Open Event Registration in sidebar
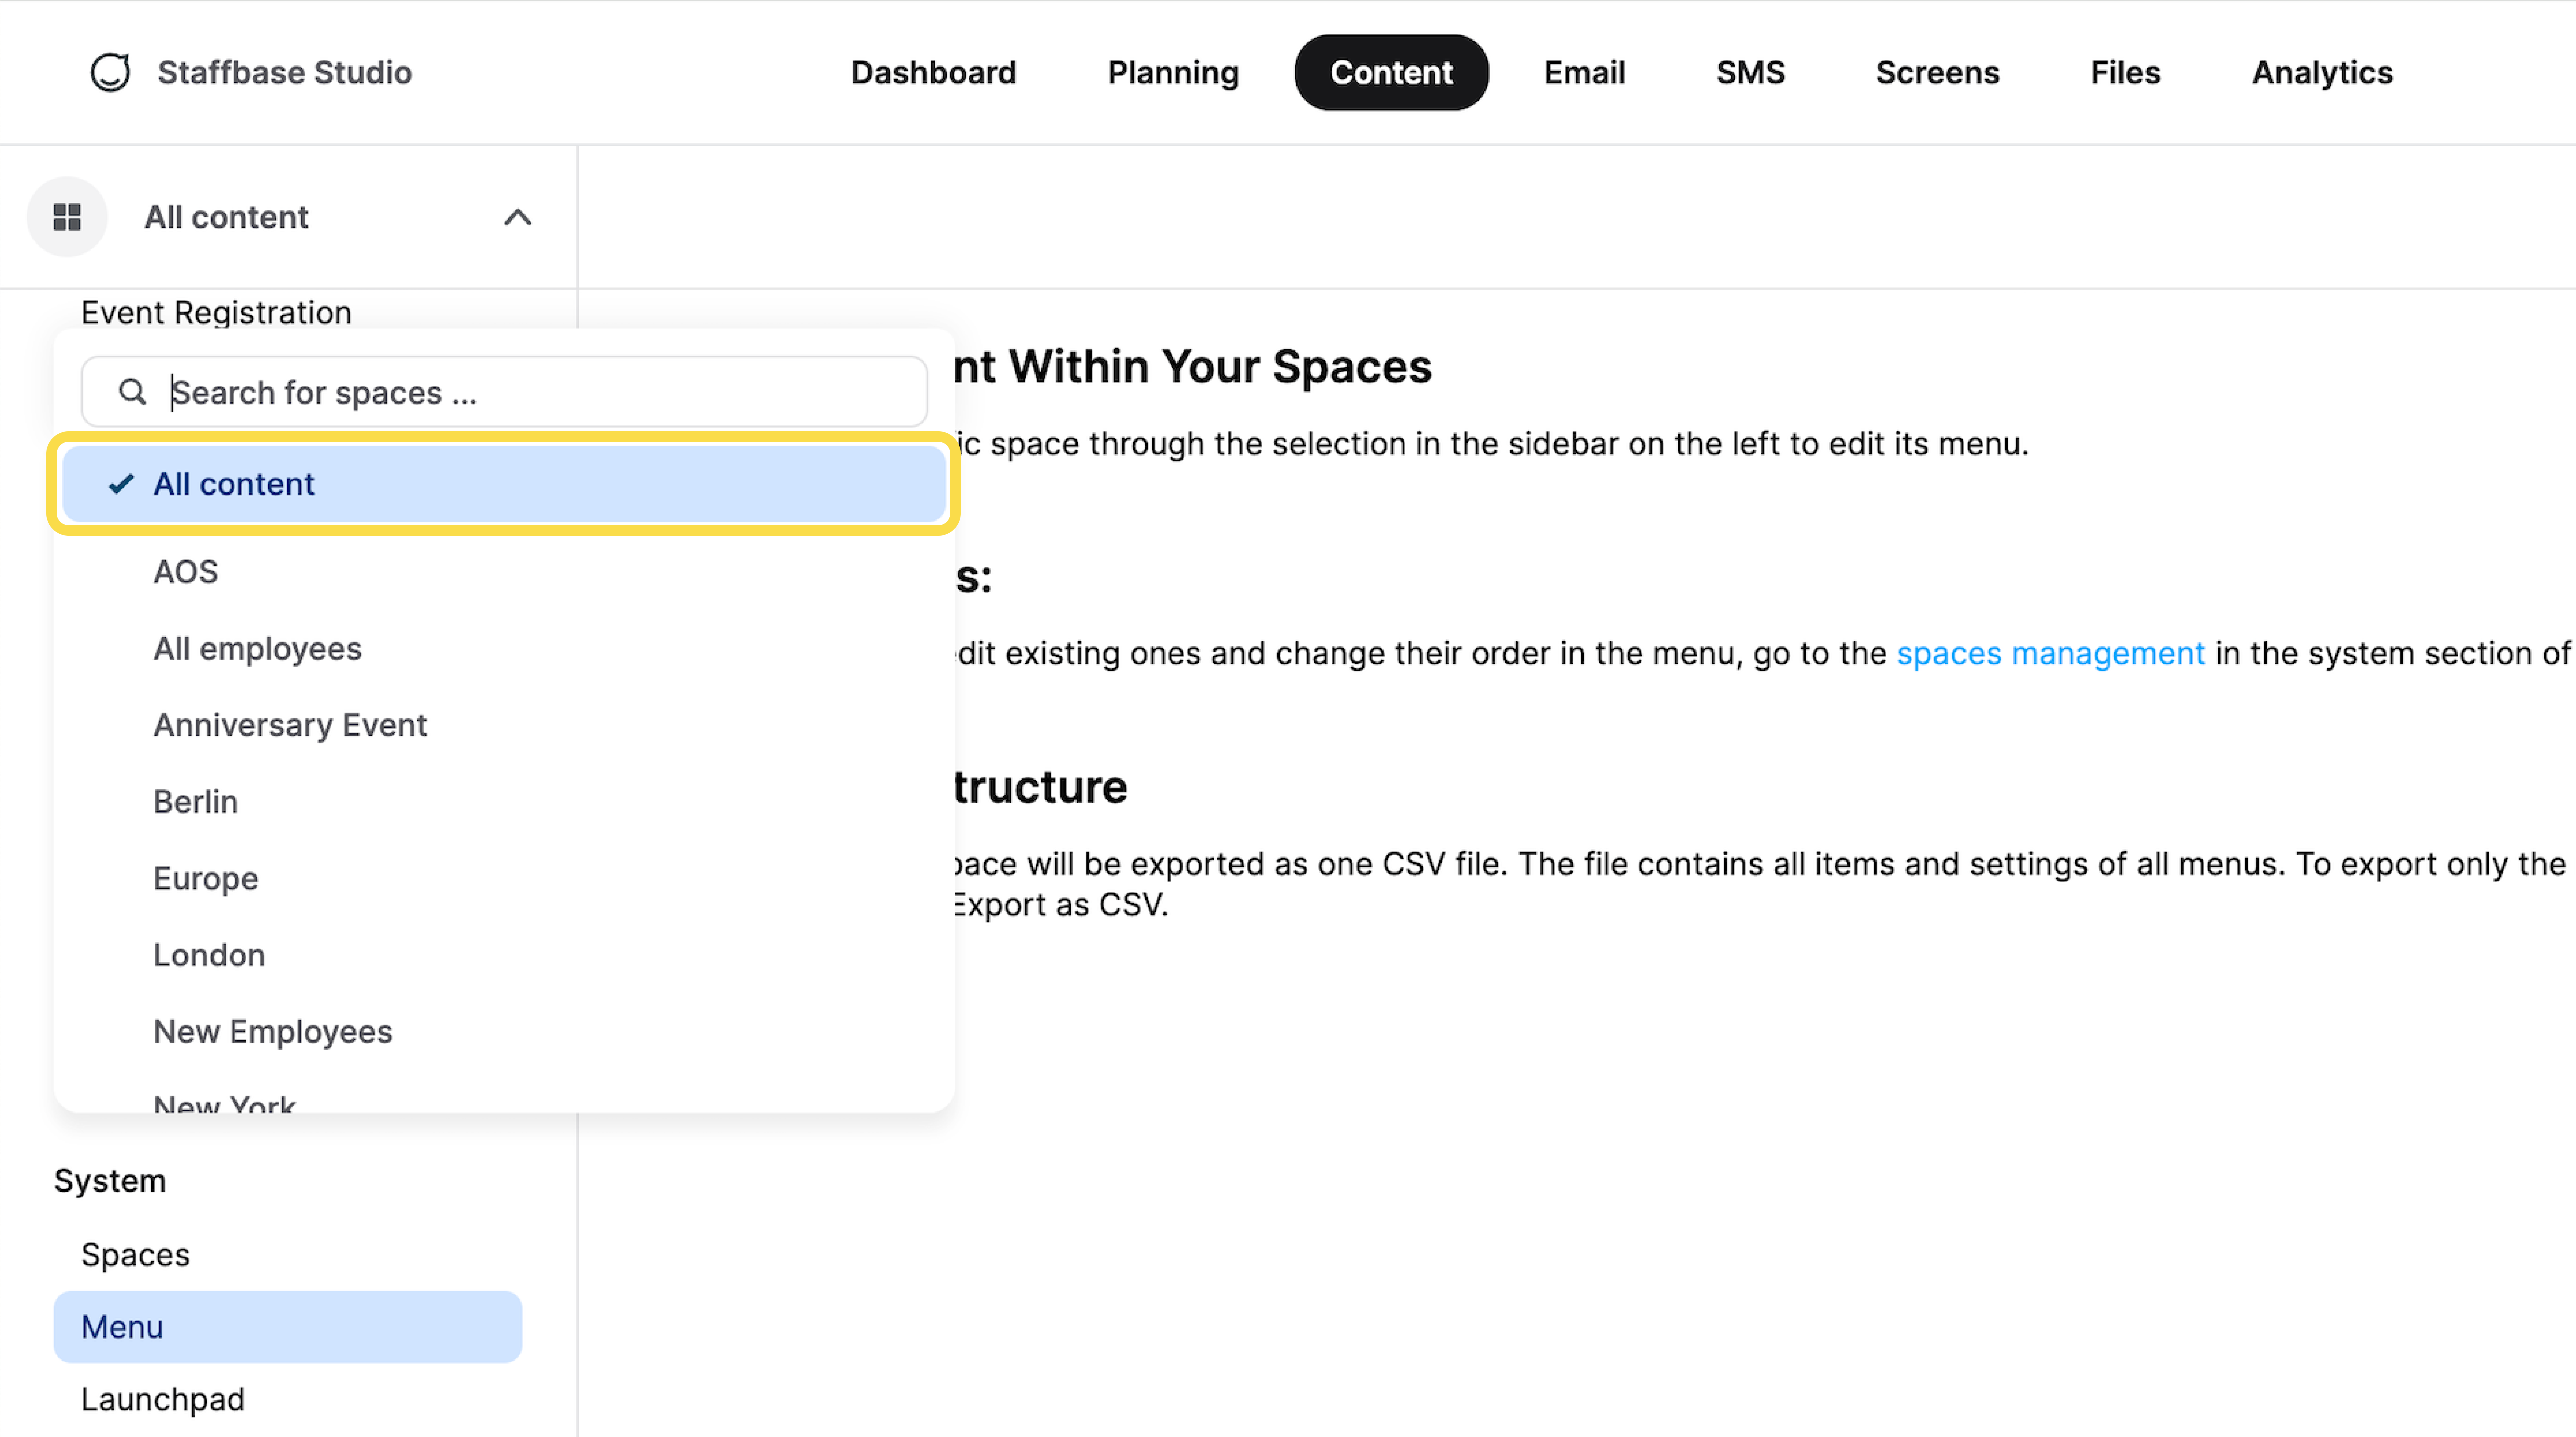 (x=216, y=313)
